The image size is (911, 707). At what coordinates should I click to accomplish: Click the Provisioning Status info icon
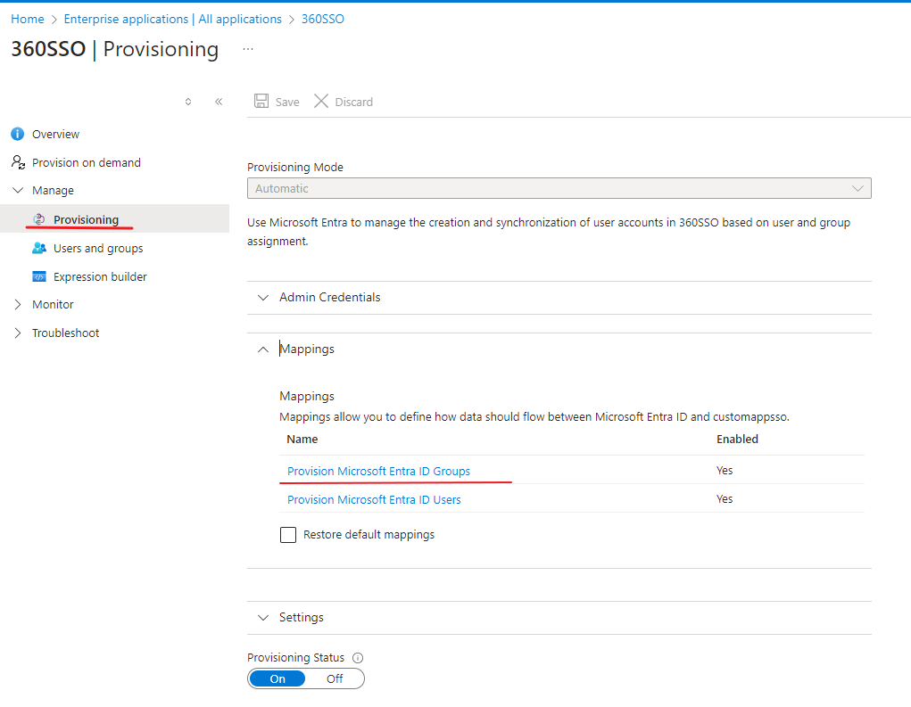[x=358, y=658]
